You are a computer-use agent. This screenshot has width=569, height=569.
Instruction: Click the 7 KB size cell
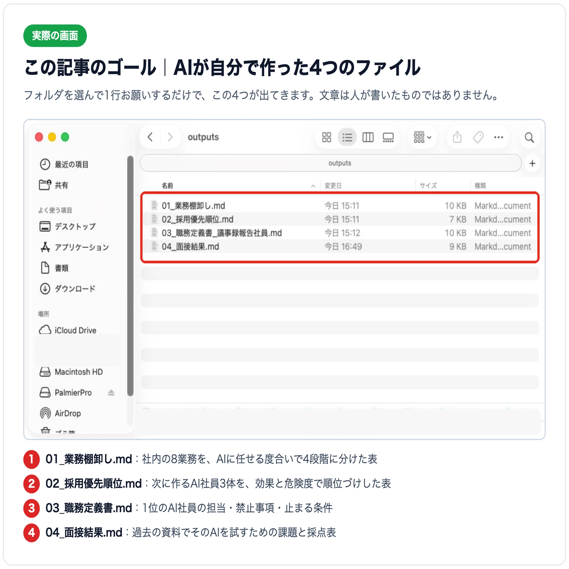458,219
